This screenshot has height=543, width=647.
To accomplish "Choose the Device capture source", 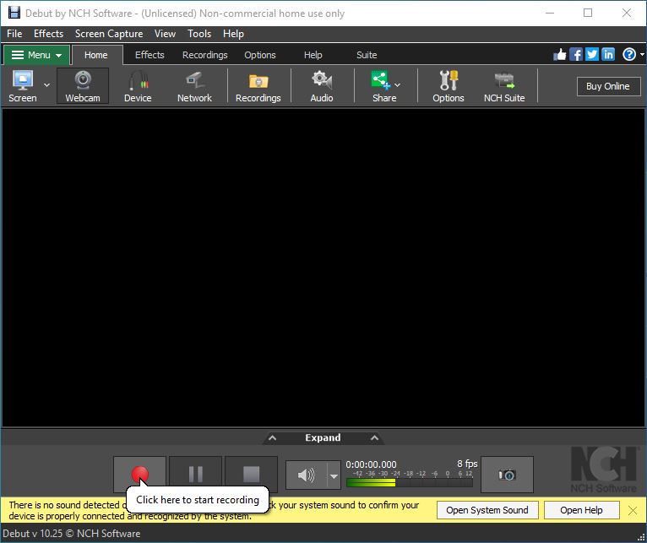I will (x=138, y=86).
